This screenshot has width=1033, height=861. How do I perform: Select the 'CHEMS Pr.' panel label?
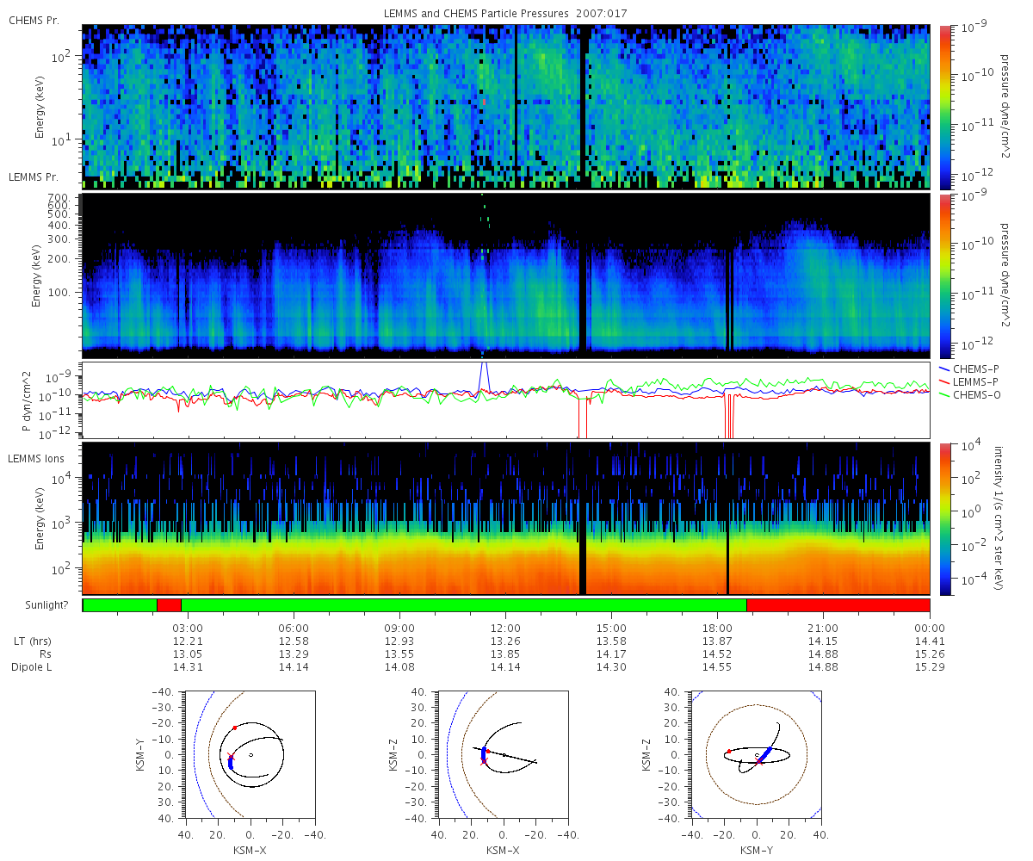tap(34, 20)
